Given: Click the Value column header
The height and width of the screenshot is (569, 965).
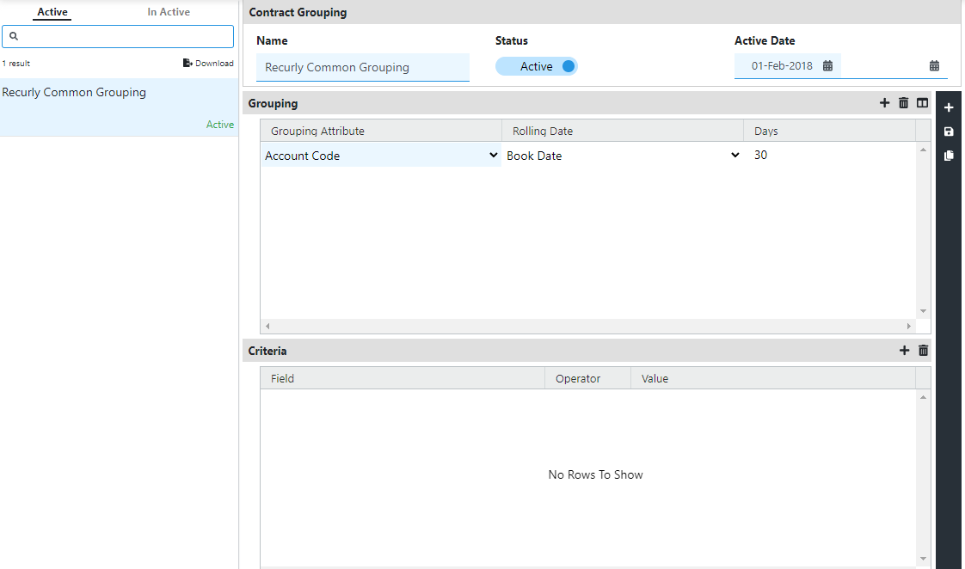Looking at the screenshot, I should point(773,378).
